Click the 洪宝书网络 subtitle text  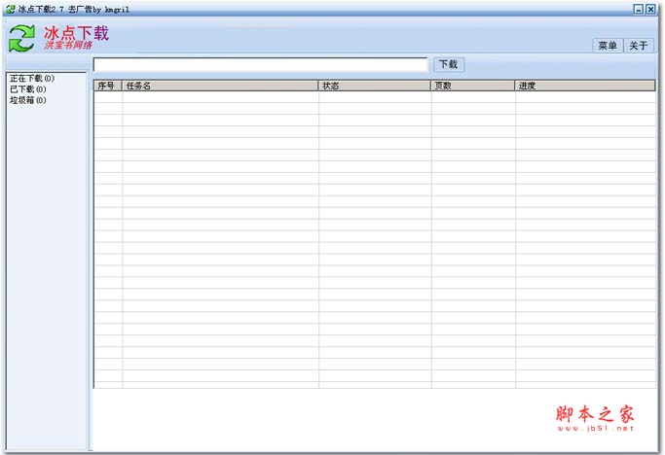coord(68,45)
